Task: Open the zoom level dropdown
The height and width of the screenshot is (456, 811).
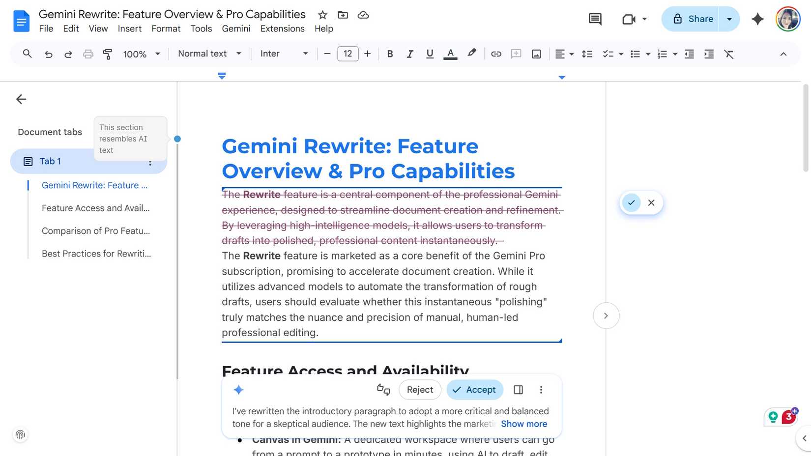Action: click(x=141, y=54)
